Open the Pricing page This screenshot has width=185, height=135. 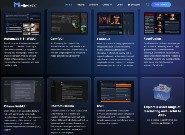(x=80, y=5)
